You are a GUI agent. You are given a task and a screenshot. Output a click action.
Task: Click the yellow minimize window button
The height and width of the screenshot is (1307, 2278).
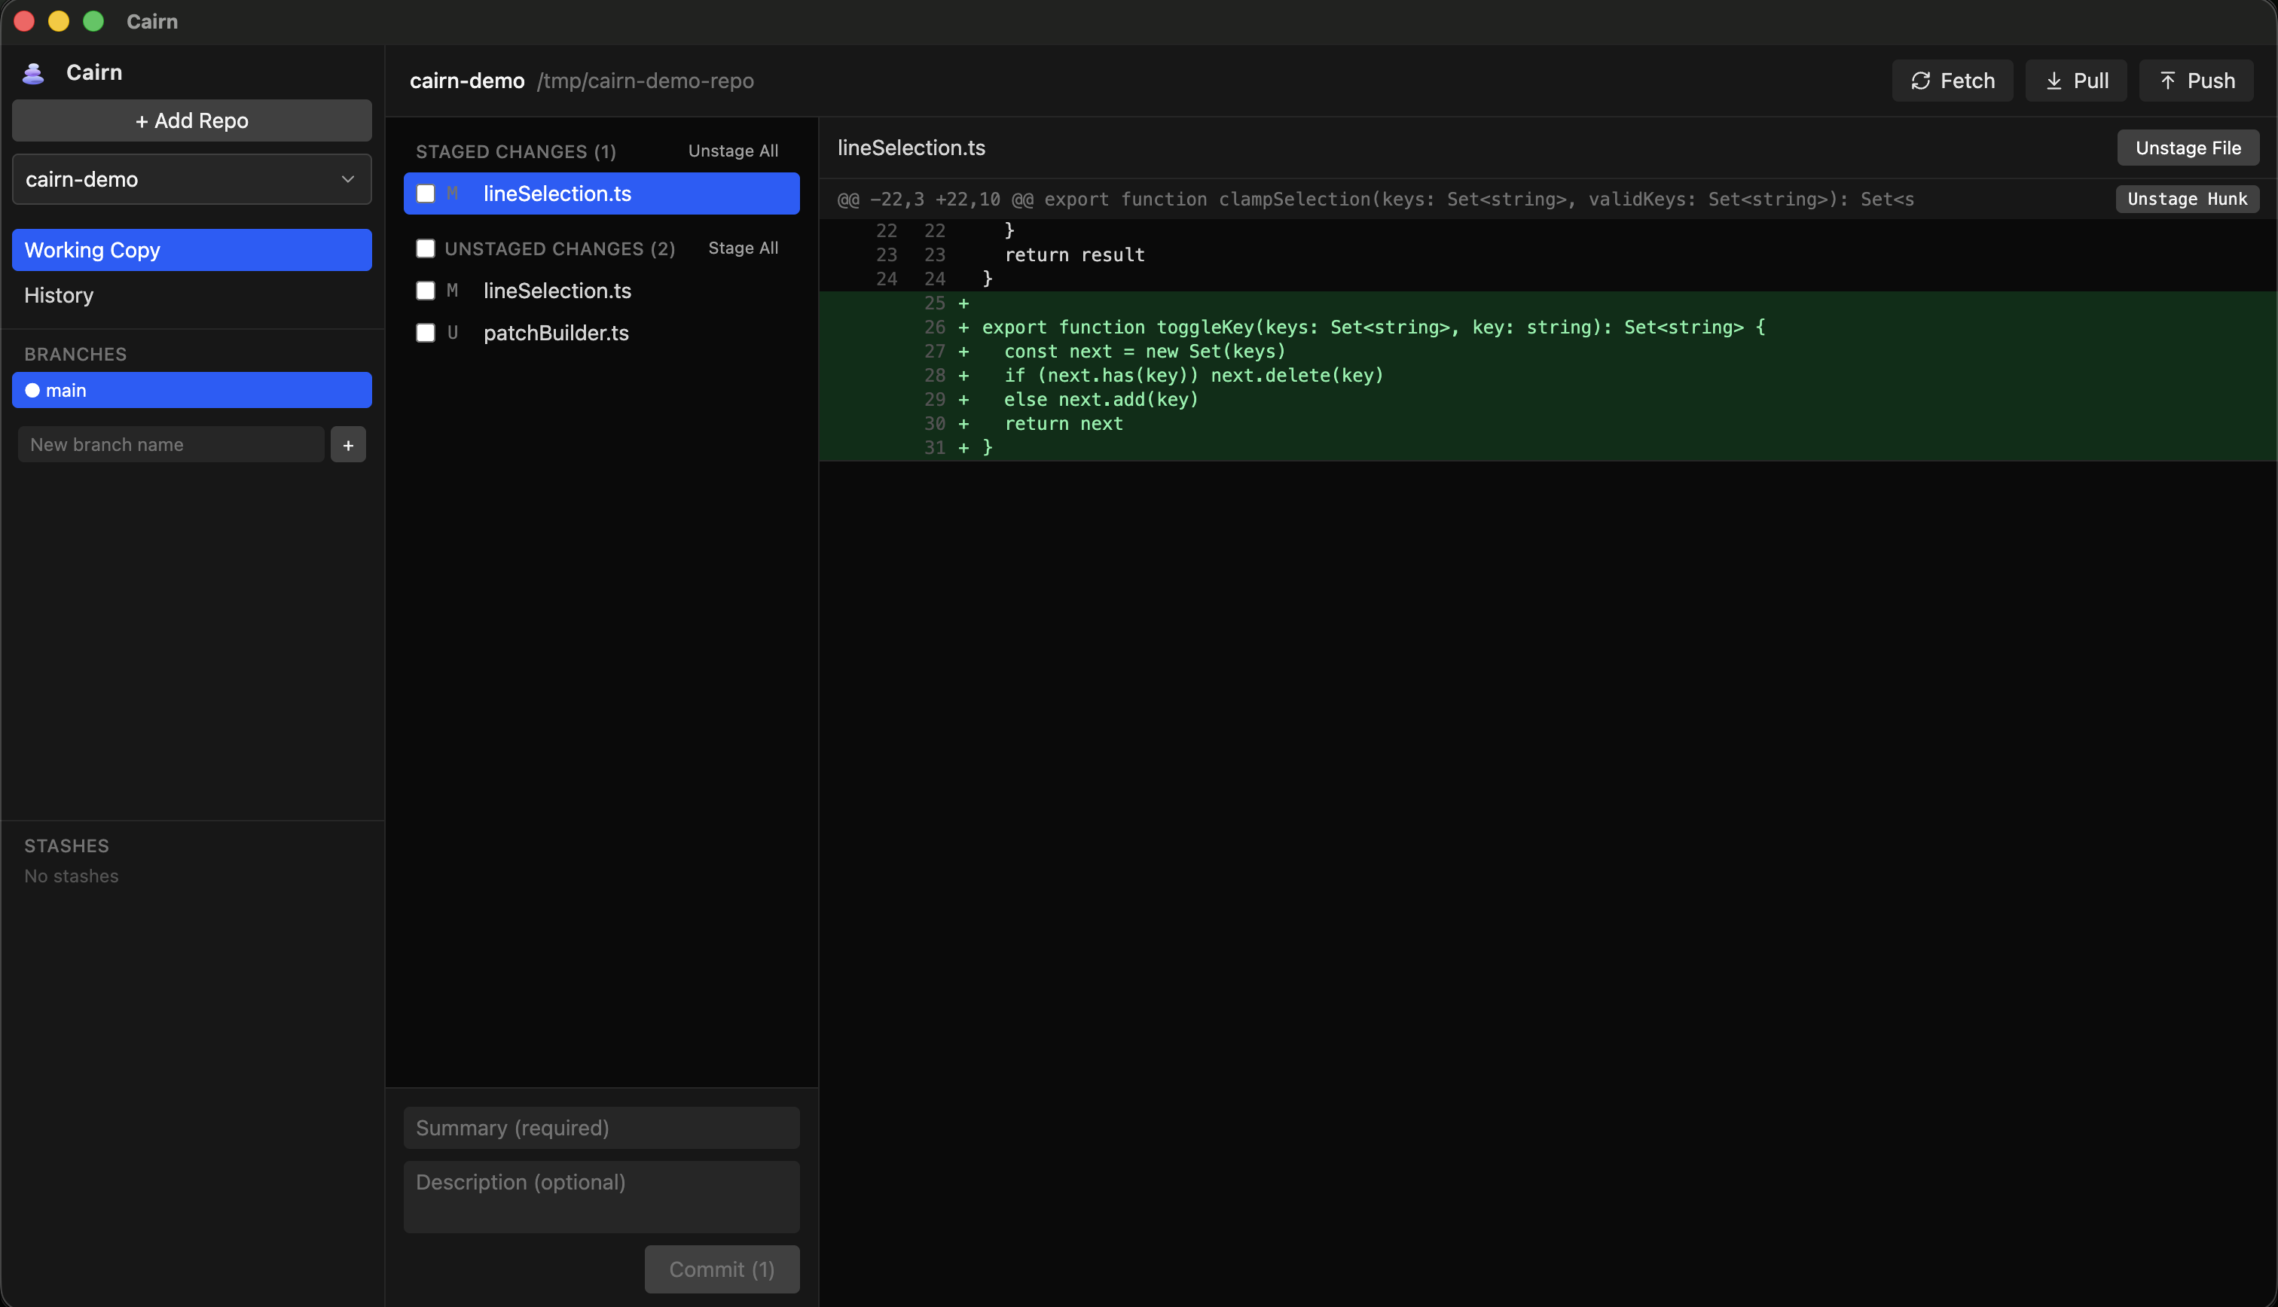(x=58, y=22)
